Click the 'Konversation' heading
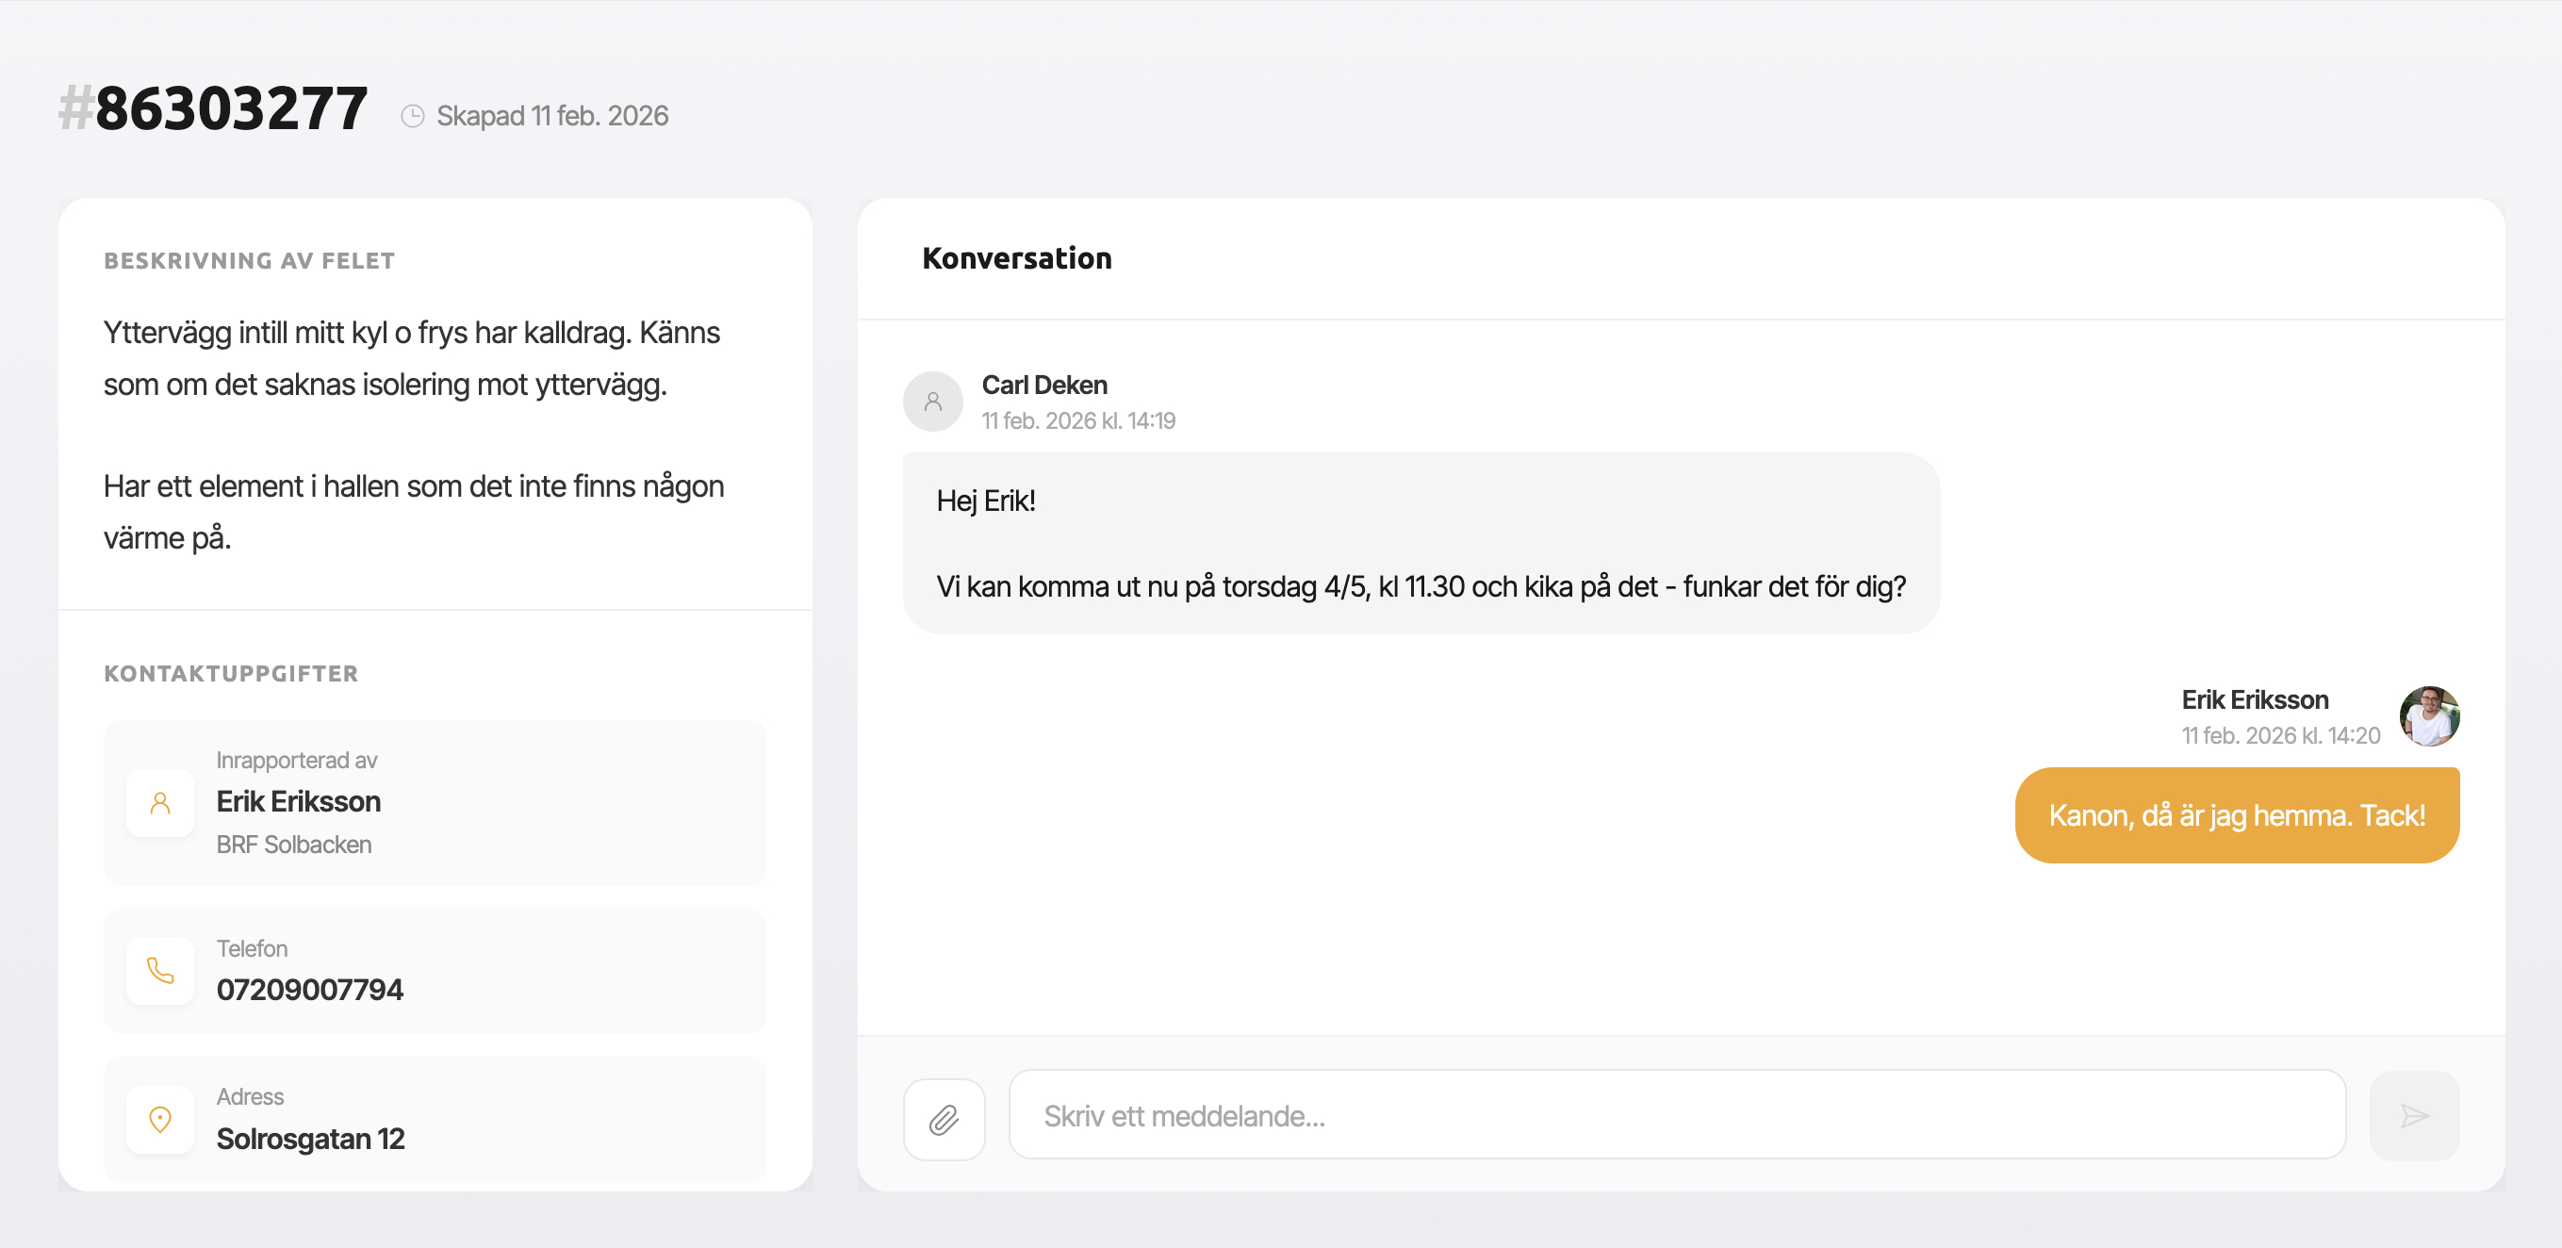Image resolution: width=2562 pixels, height=1248 pixels. (1016, 257)
